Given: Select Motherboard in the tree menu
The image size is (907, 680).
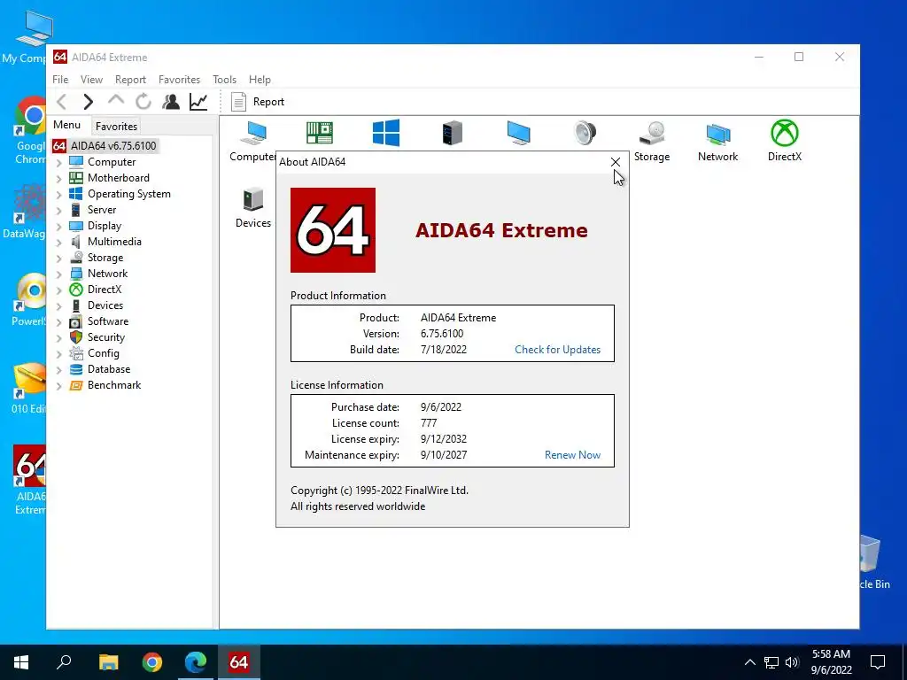Looking at the screenshot, I should pyautogui.click(x=118, y=177).
